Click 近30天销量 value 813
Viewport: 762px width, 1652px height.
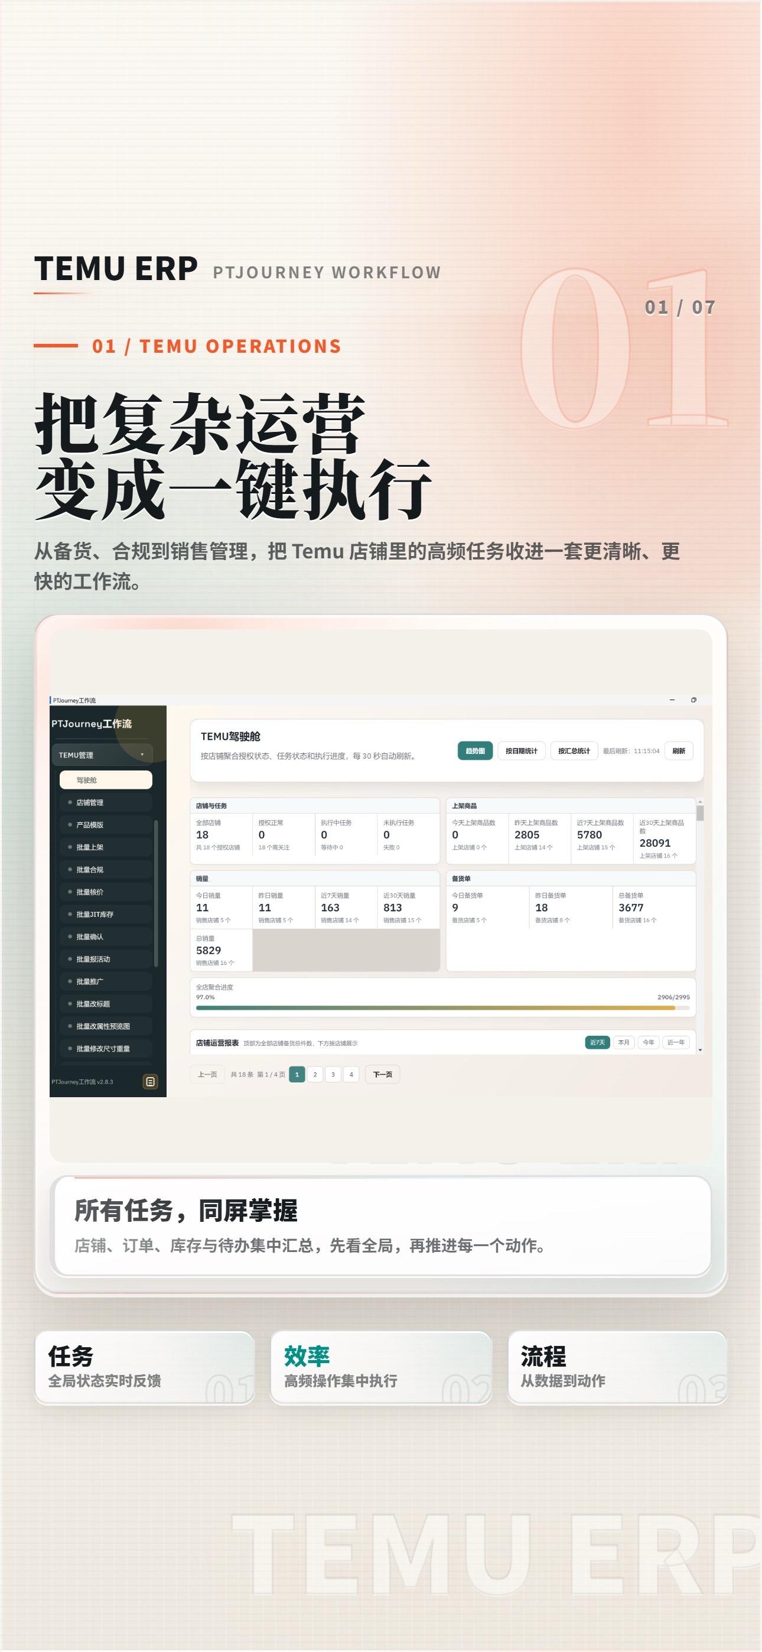393,908
